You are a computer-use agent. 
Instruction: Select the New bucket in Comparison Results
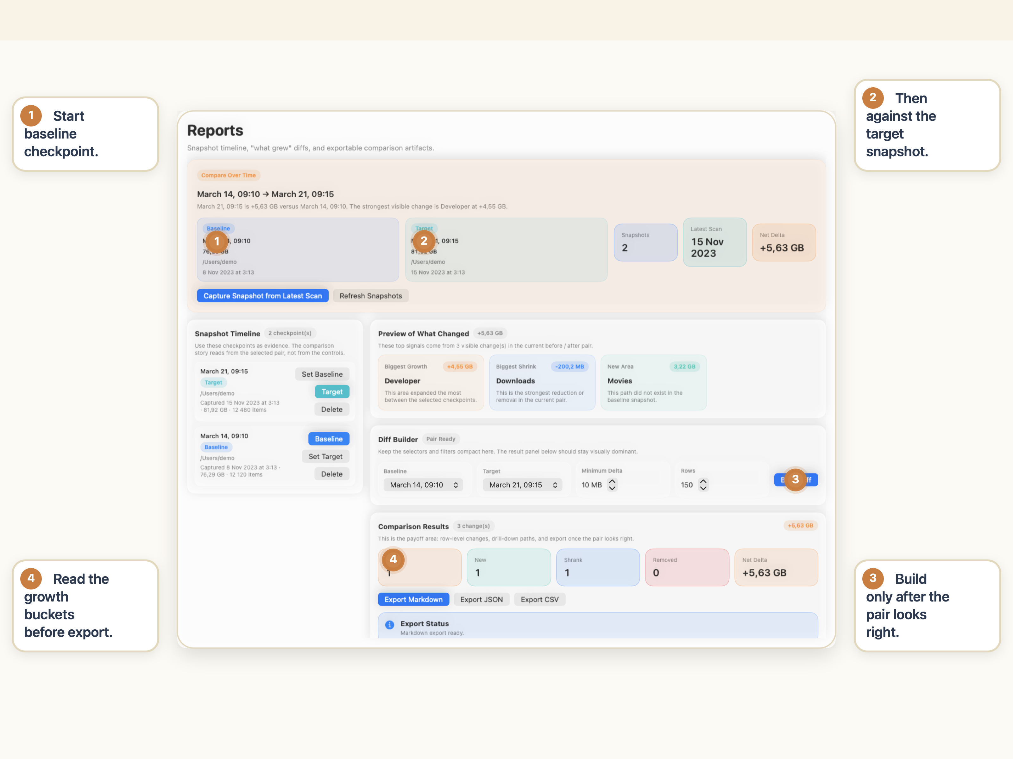click(x=508, y=567)
